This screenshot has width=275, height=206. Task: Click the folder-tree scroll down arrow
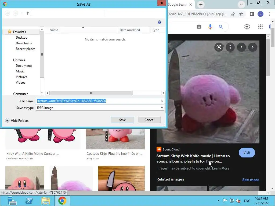tap(42, 93)
